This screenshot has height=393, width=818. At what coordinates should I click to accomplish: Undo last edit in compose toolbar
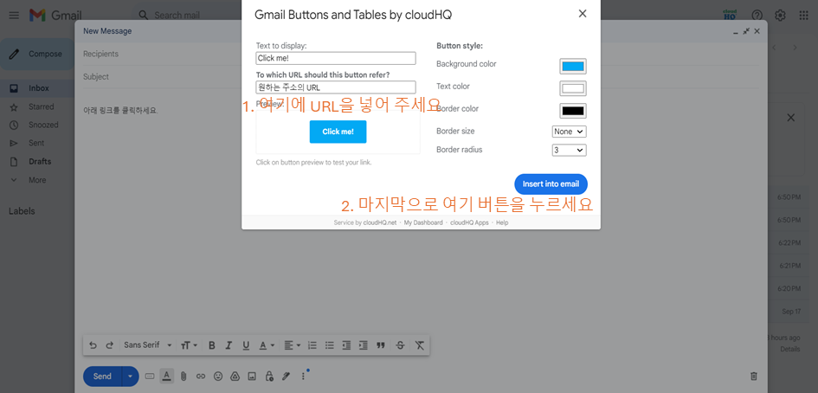coord(93,345)
